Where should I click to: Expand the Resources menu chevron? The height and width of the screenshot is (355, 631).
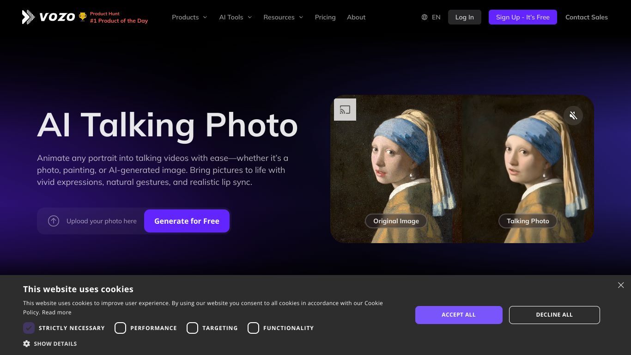301,17
